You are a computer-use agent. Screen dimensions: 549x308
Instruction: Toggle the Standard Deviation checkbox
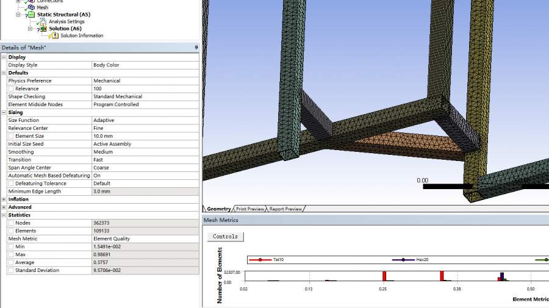click(11, 271)
